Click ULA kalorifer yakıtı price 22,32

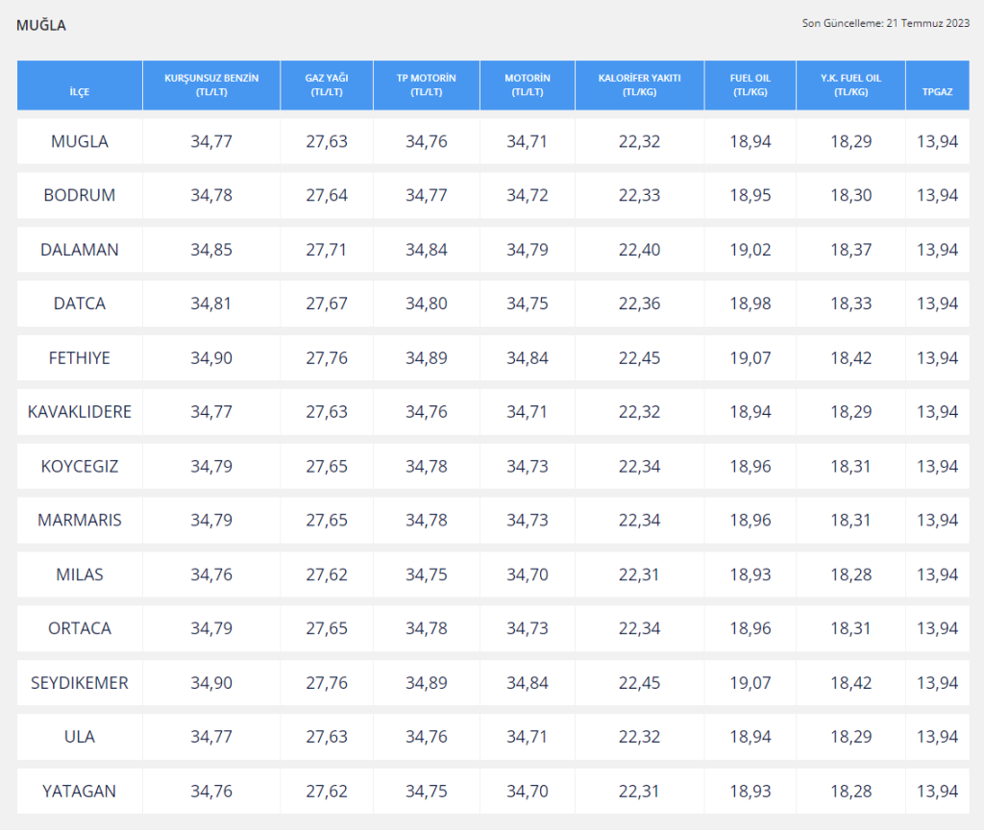tap(639, 737)
